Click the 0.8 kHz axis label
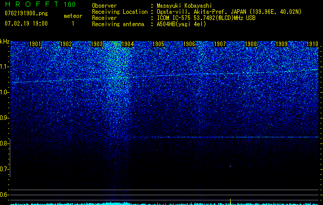The width and height of the screenshot is (323, 205). click(5, 143)
